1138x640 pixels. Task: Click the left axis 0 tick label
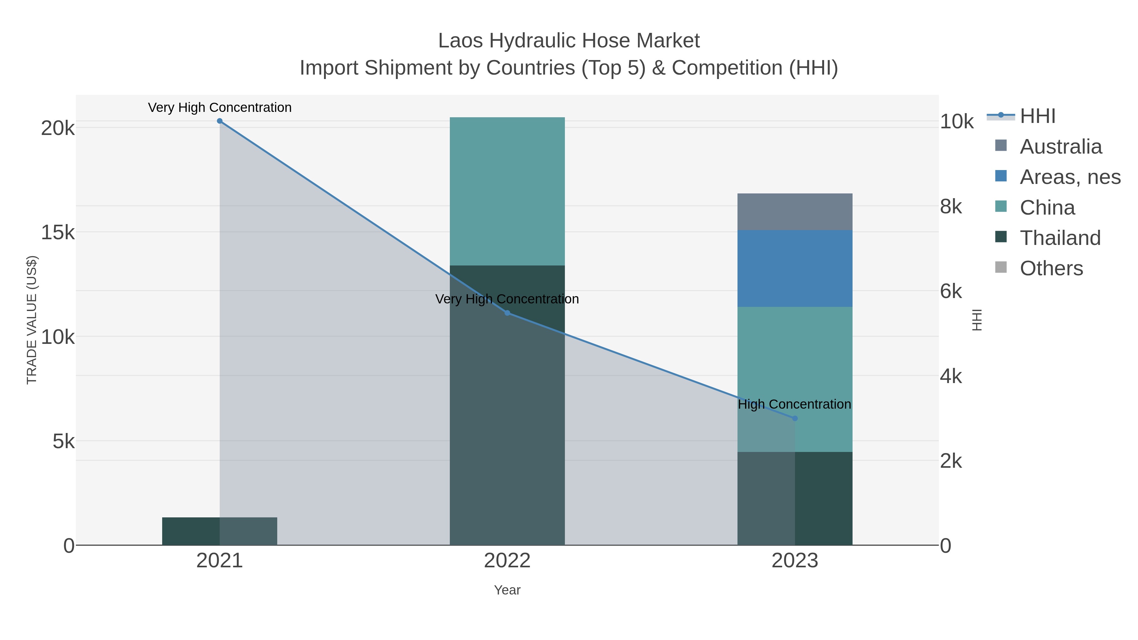click(x=69, y=546)
